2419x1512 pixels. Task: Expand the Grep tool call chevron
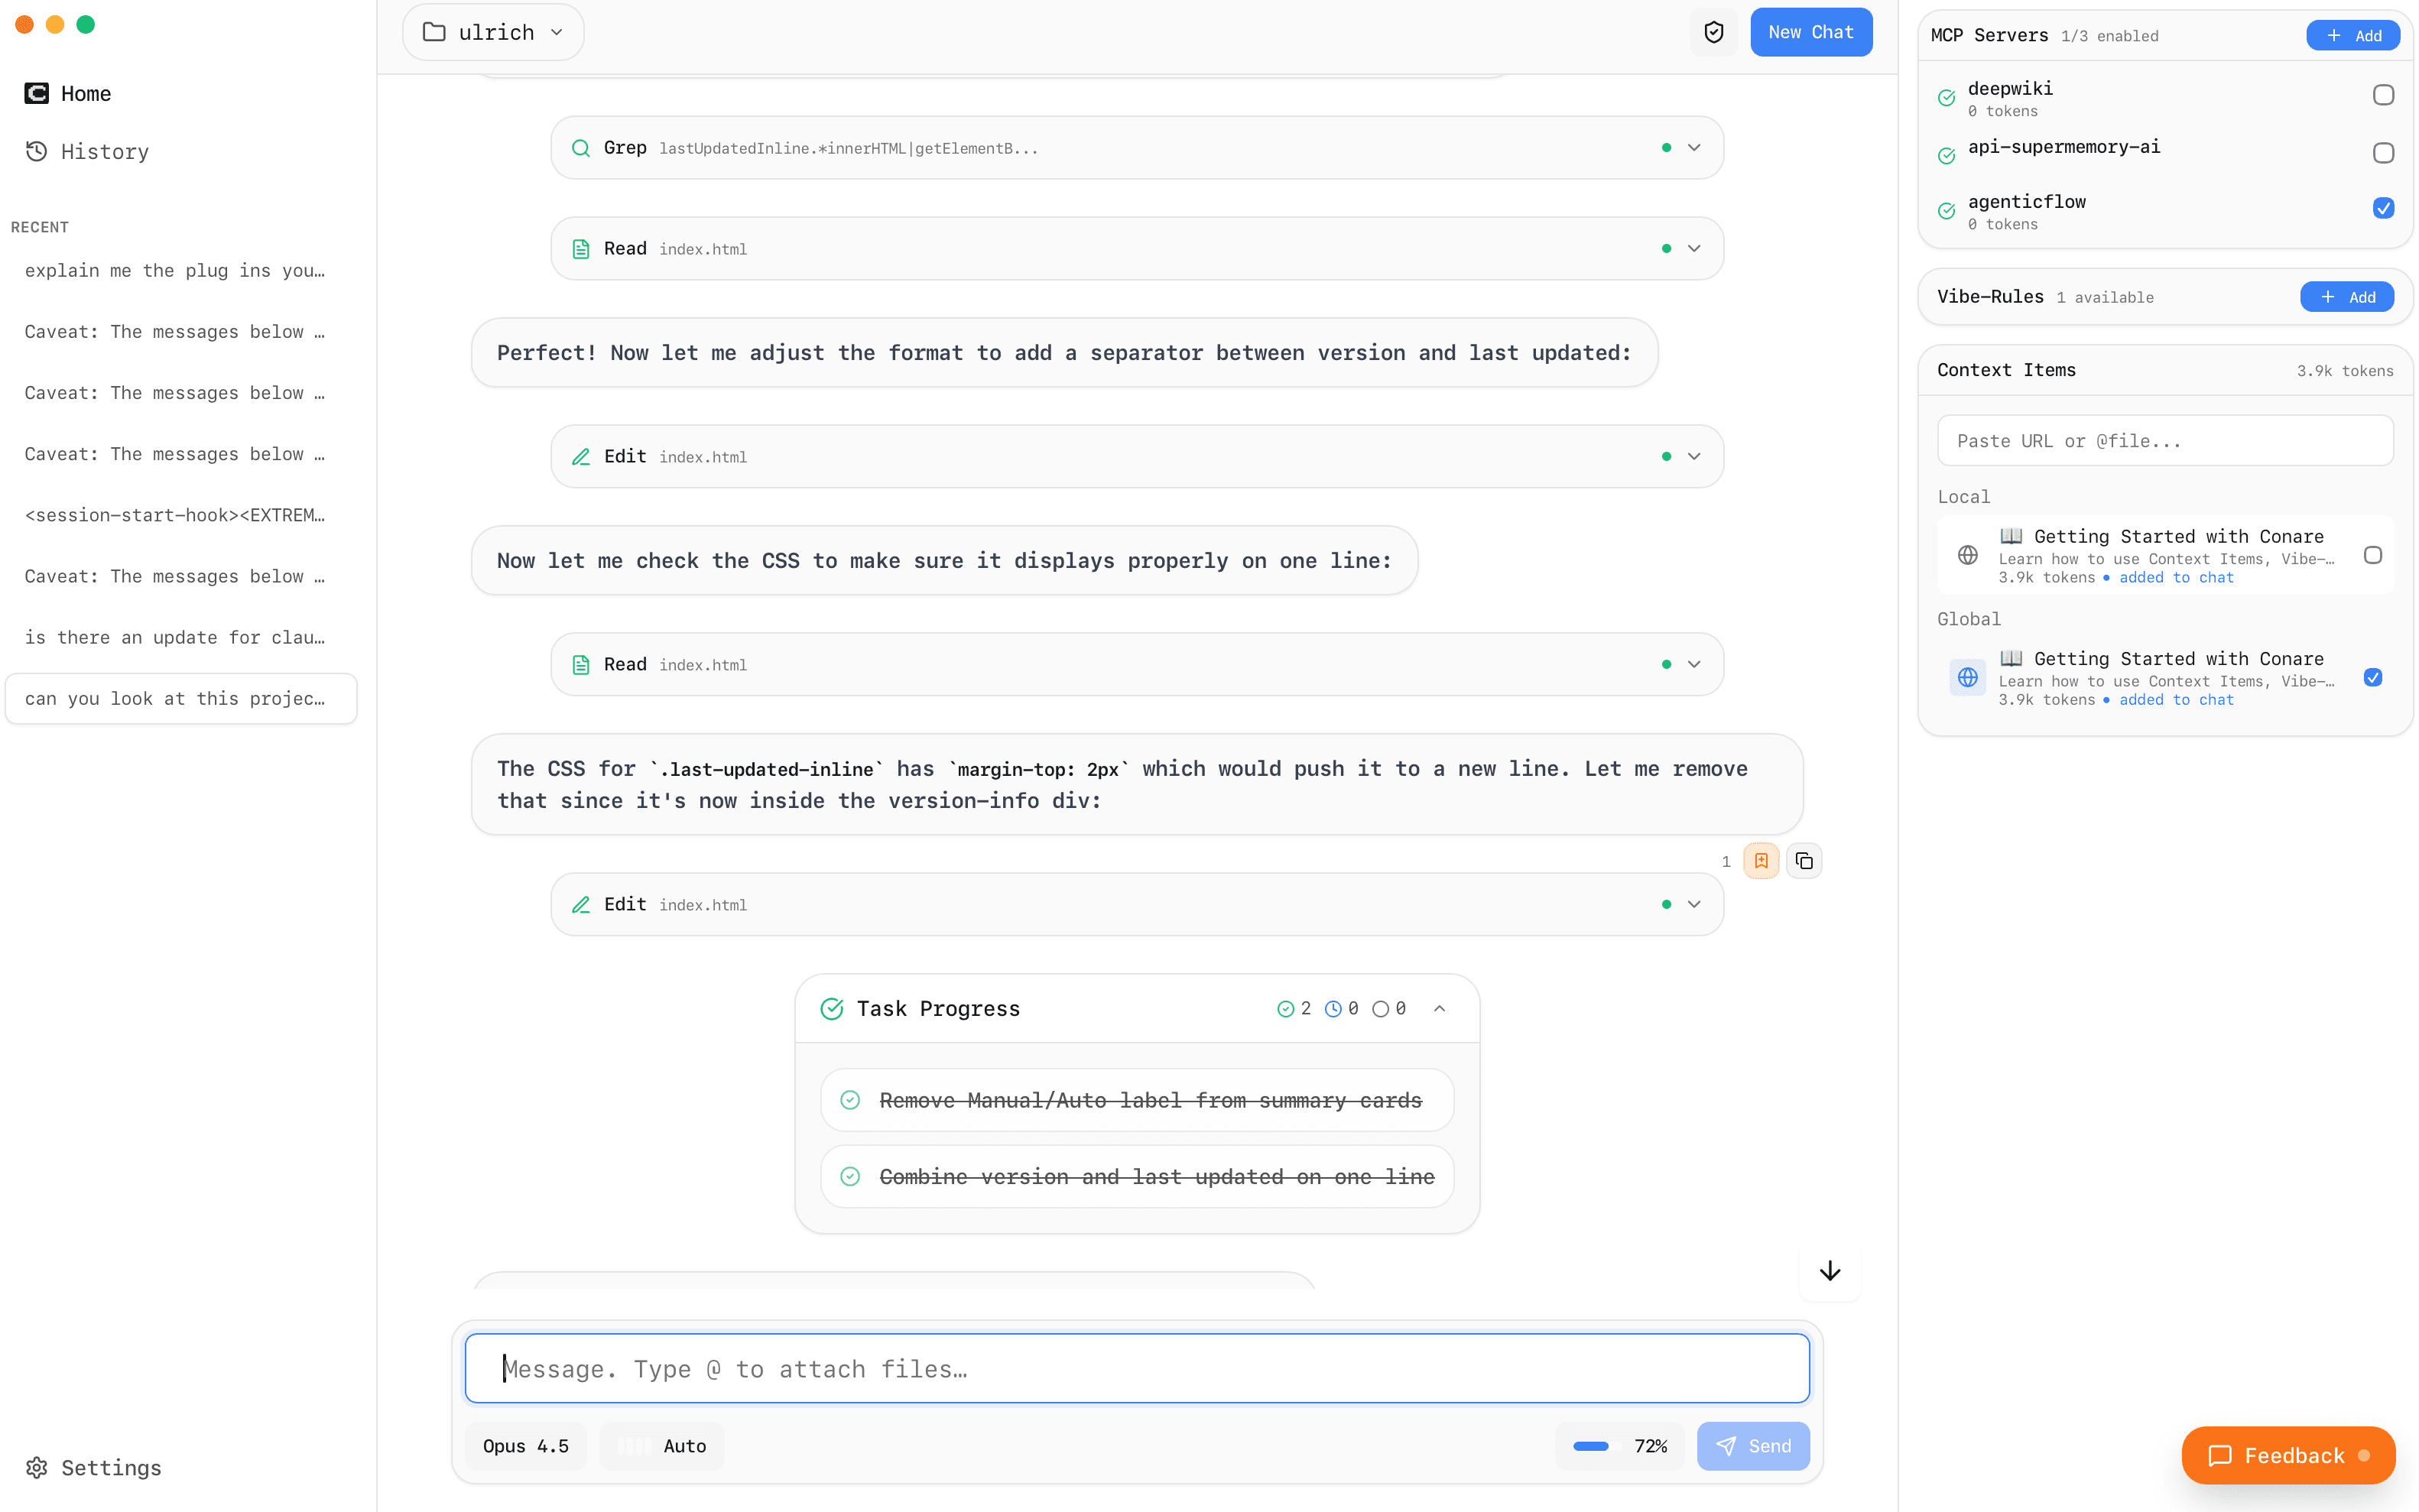click(x=1693, y=148)
